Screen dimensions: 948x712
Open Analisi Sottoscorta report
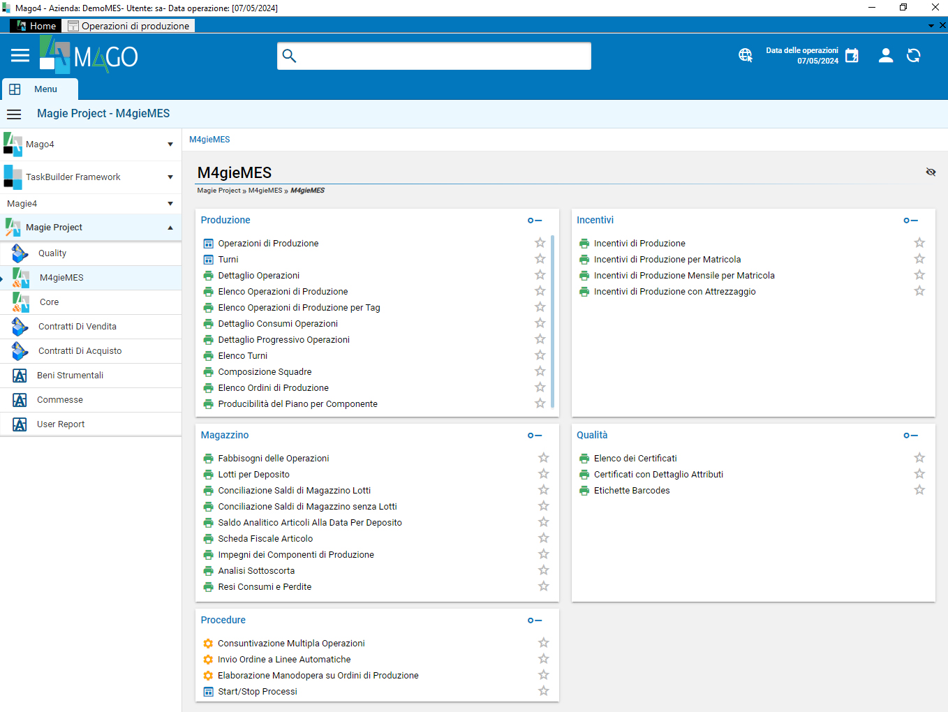(x=256, y=571)
